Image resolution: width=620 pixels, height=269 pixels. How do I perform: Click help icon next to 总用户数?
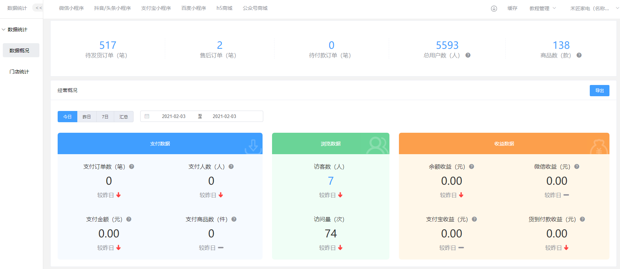pyautogui.click(x=468, y=55)
